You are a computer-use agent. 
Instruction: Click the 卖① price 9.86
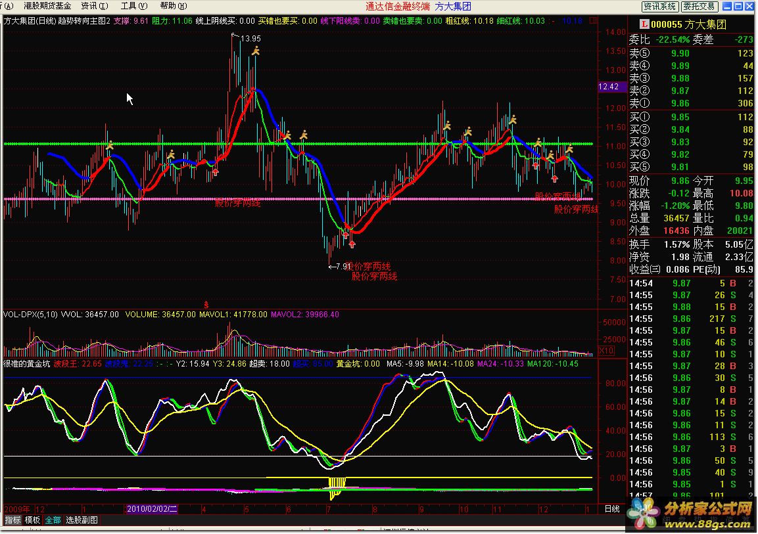click(680, 103)
